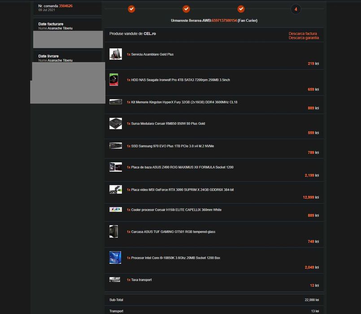Click order date 09 Jul 2021
Image resolution: width=361 pixels, height=314 pixels.
point(47,10)
